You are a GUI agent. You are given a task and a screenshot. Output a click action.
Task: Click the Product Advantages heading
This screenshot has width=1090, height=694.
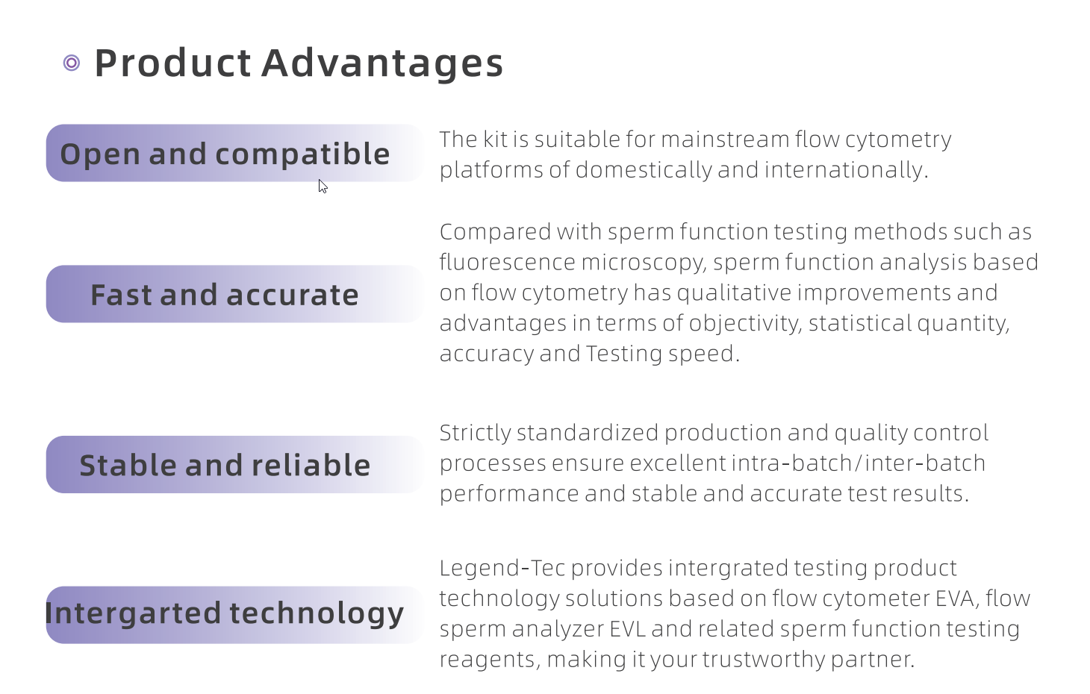point(299,63)
